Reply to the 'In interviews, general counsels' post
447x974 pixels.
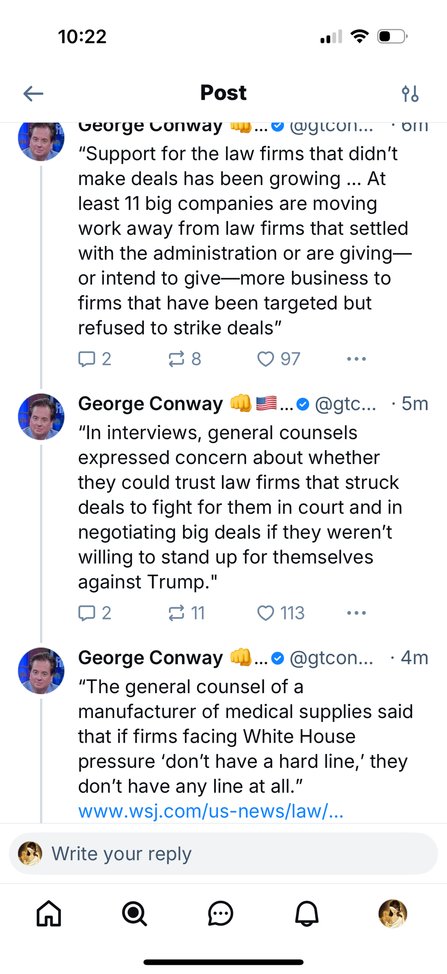pyautogui.click(x=87, y=613)
